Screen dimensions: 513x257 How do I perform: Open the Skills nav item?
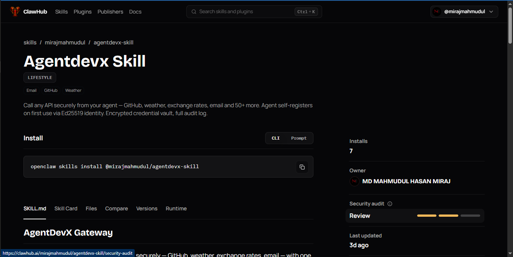click(x=61, y=12)
